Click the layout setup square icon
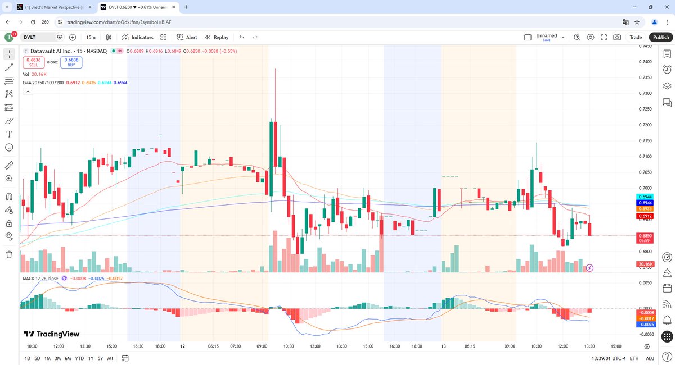The image size is (675, 365). click(x=528, y=37)
